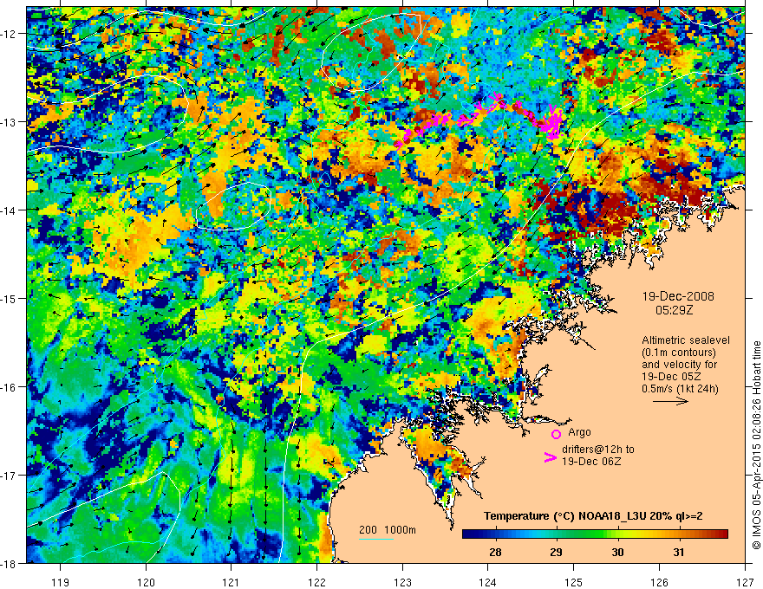763x589 pixels.
Task: Click latitude axis label -13
Action: 10,122
